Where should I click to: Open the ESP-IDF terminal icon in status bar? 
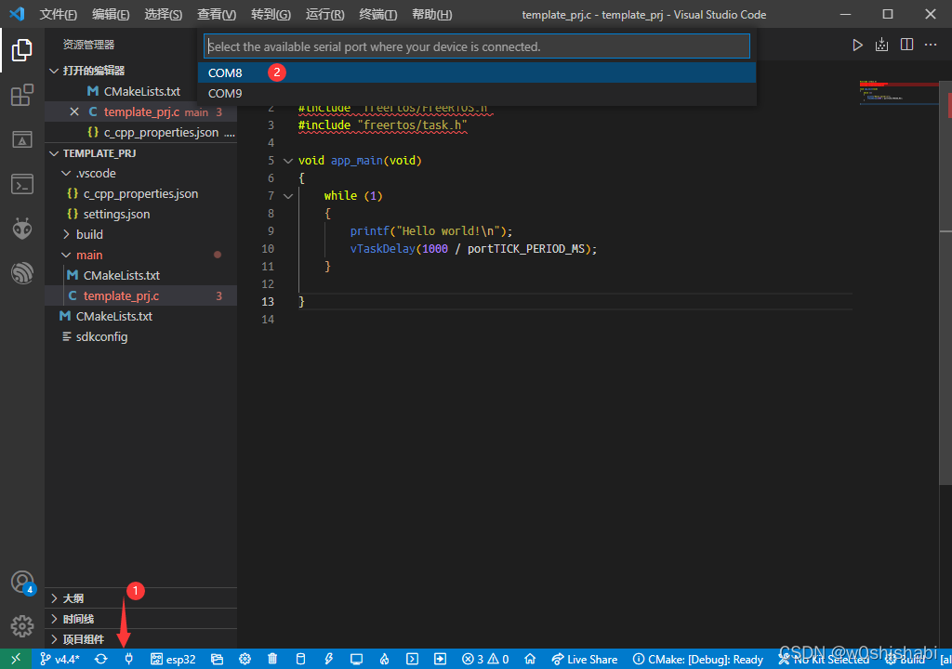[412, 659]
